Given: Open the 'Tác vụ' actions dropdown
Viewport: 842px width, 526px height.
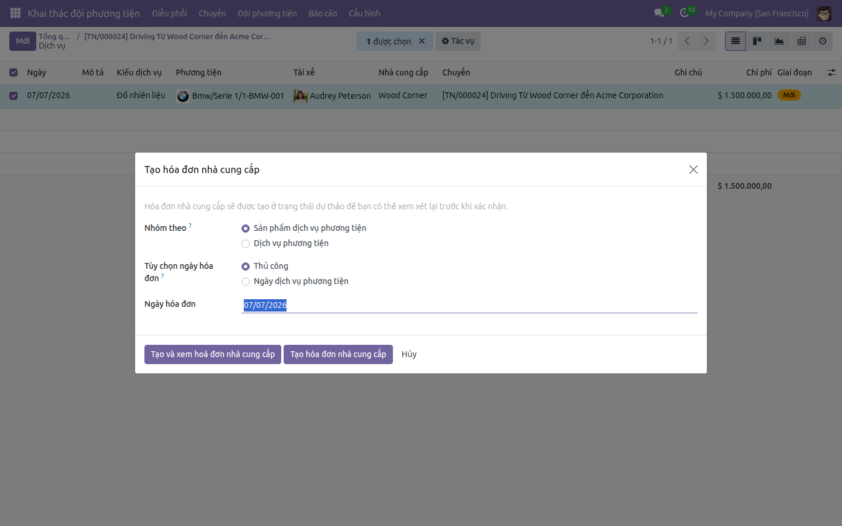Looking at the screenshot, I should (458, 41).
